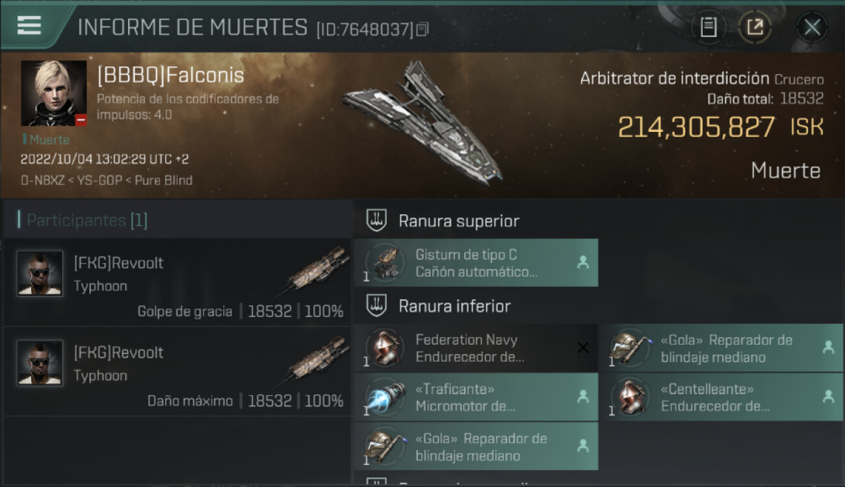Click the person icon on top-right «Gola» Reparador
The height and width of the screenshot is (487, 845).
coord(828,347)
